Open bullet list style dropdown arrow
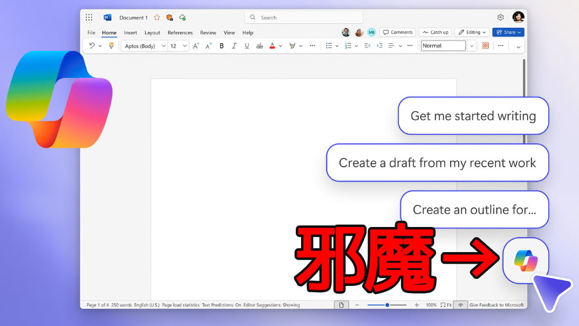Image resolution: width=579 pixels, height=326 pixels. [337, 46]
